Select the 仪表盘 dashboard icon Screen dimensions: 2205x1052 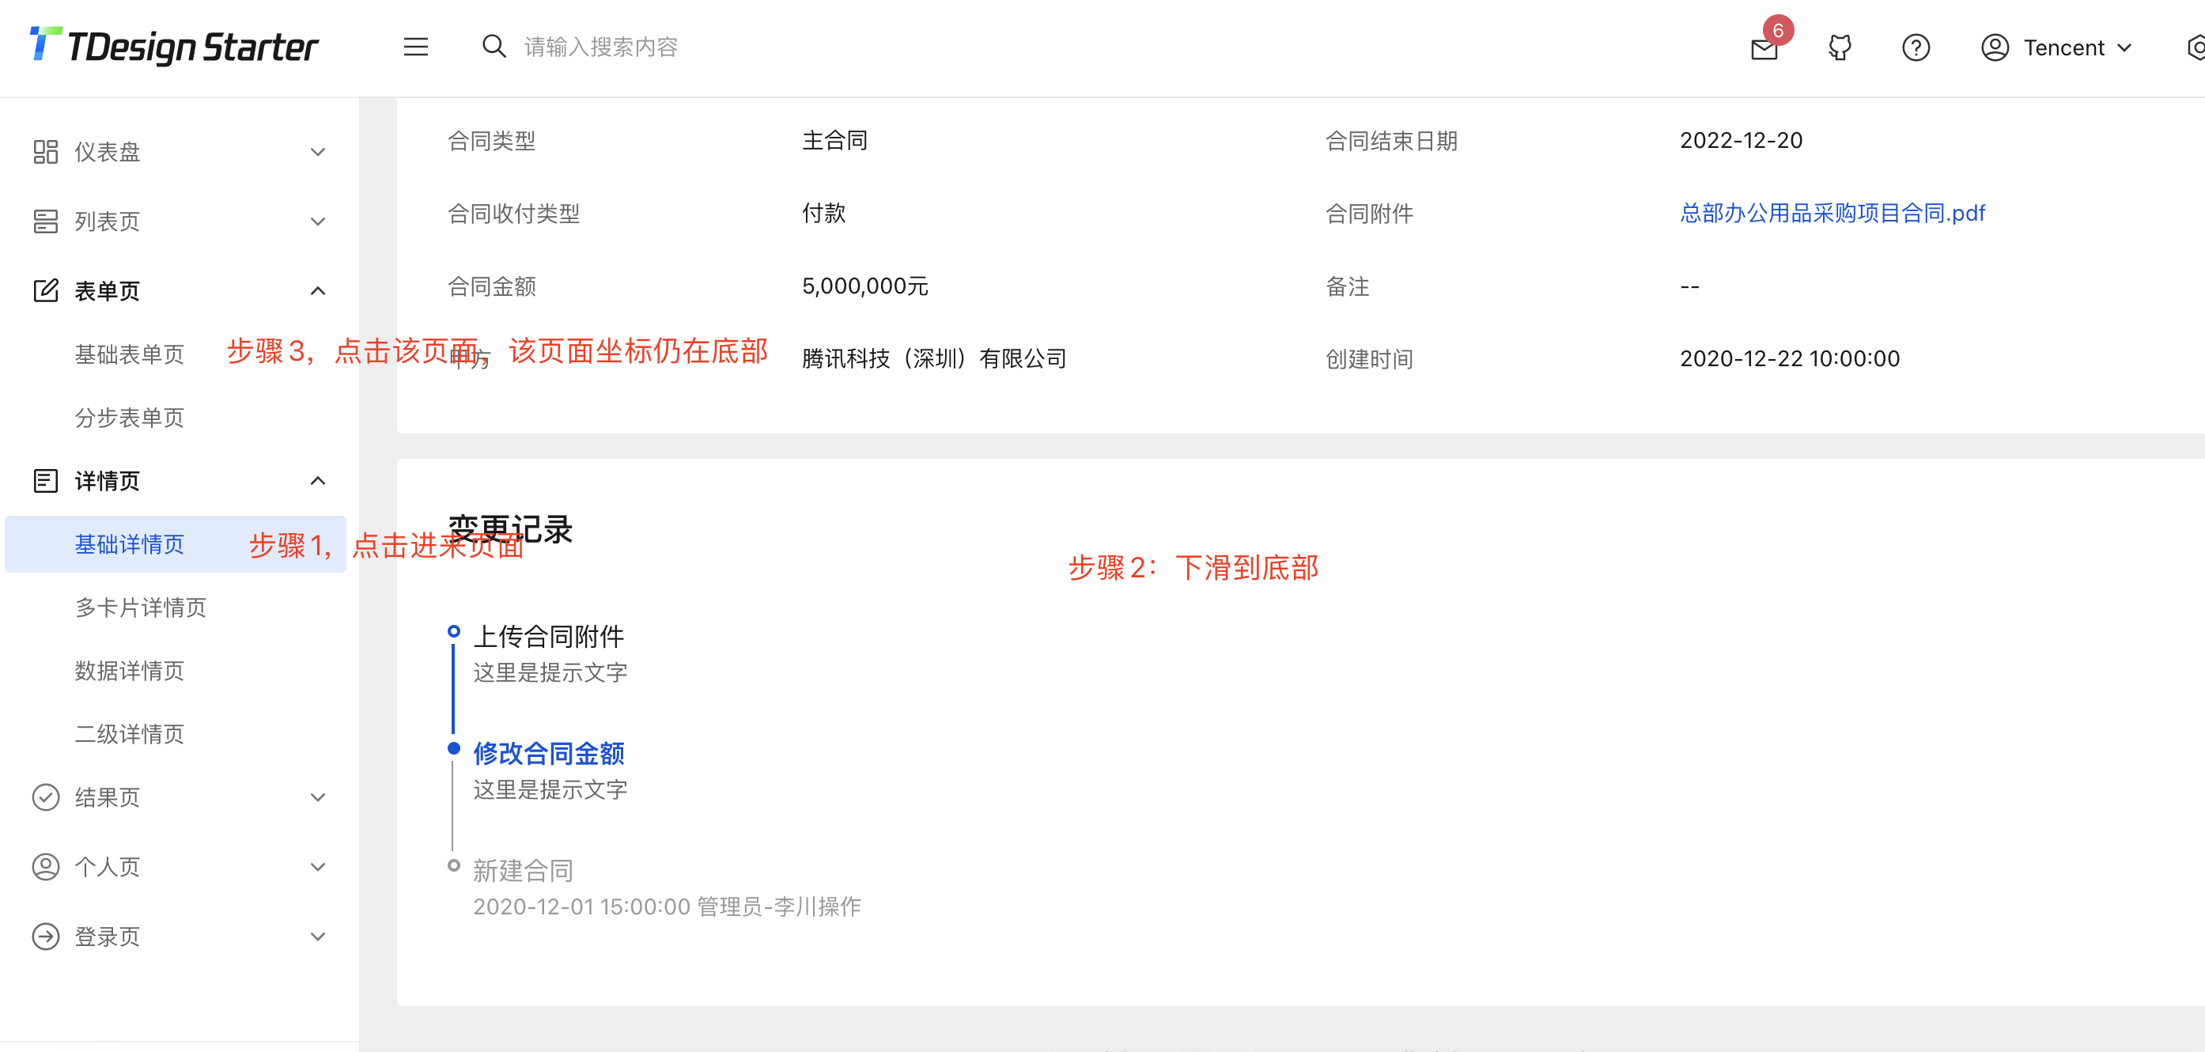pyautogui.click(x=45, y=152)
